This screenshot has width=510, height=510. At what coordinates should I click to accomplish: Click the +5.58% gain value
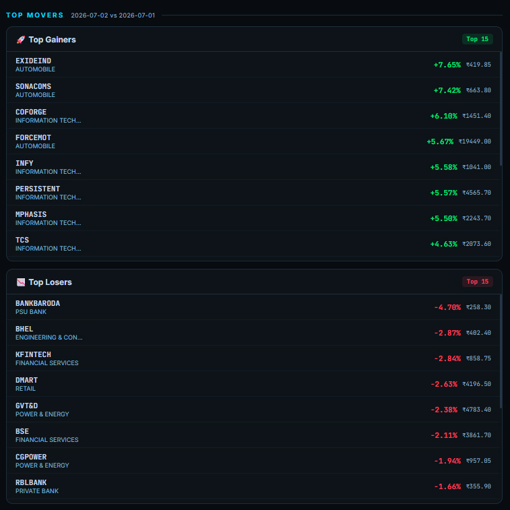pos(444,167)
